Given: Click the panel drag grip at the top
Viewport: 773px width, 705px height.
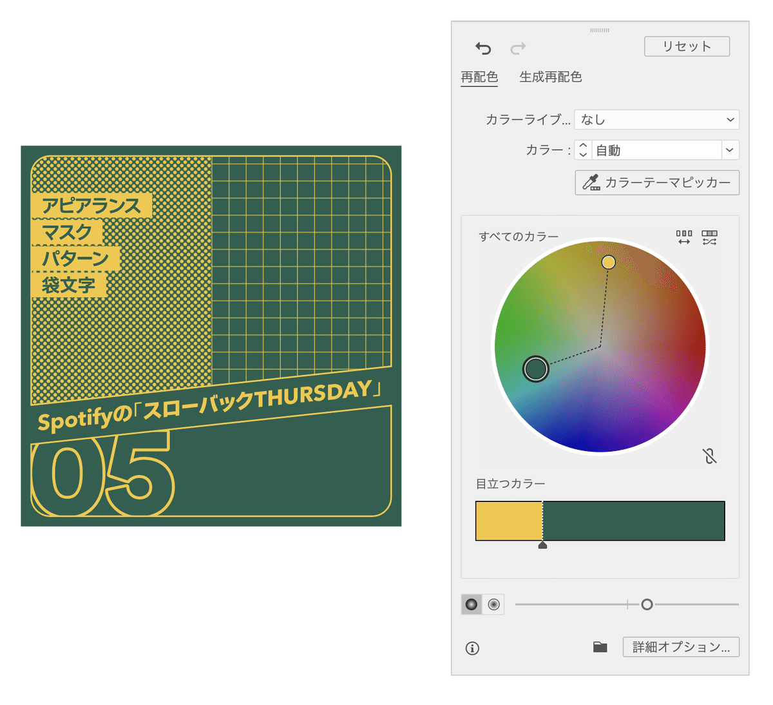Looking at the screenshot, I should [600, 30].
